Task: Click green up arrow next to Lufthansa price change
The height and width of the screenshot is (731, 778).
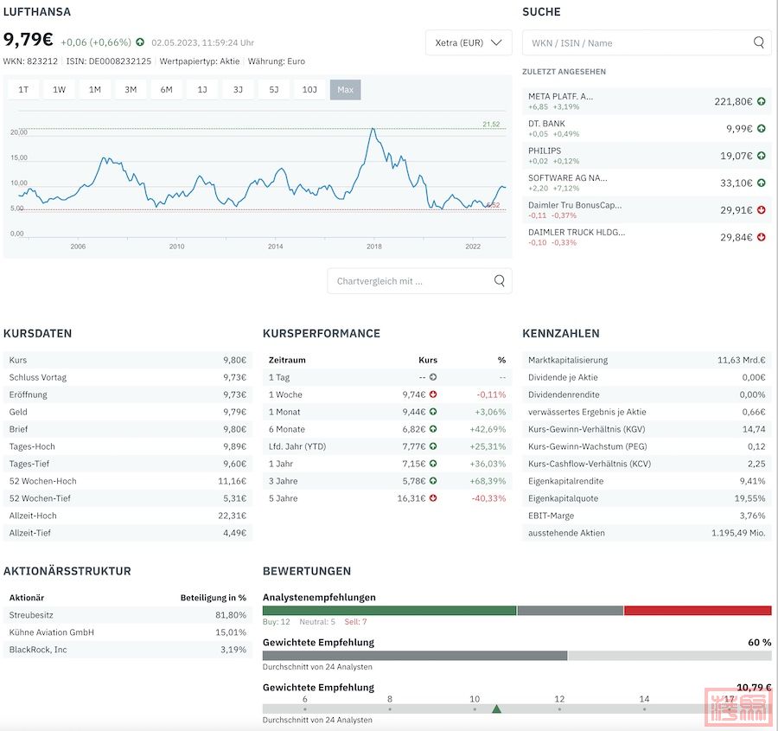Action: coord(140,42)
